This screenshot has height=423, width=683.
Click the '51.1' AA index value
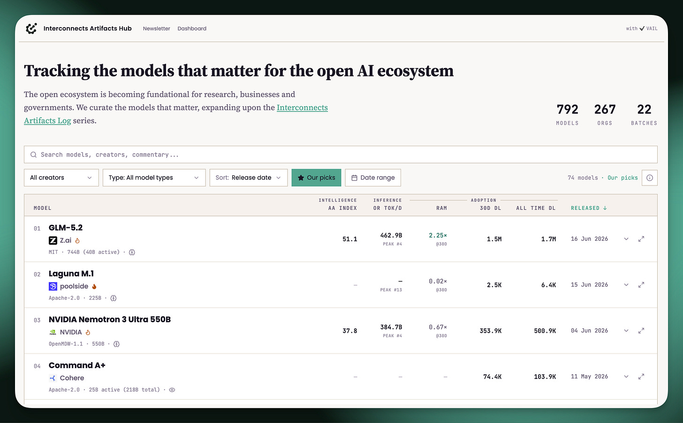pos(350,239)
